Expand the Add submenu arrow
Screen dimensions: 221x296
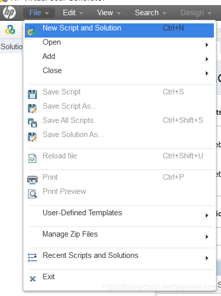(207, 59)
